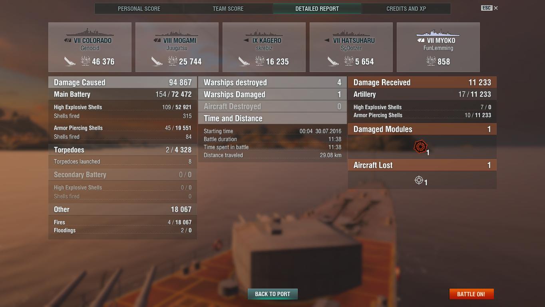Click the destroyer class icon beside Hatsuharu
545x307 pixels.
tap(327, 40)
